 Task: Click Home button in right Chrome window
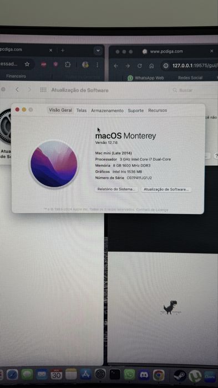point(151,66)
